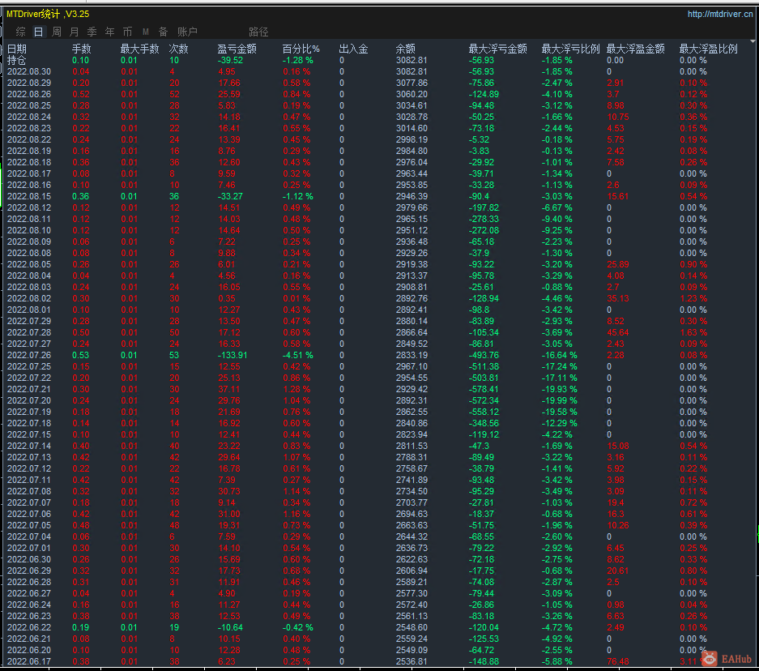Click the 日期 column header
Viewport: 759px width, 671px height.
point(17,49)
